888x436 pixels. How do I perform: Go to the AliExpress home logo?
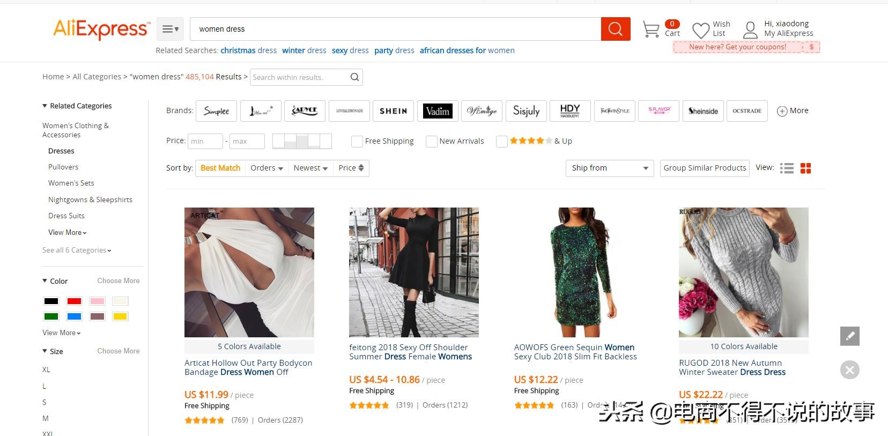(x=101, y=29)
